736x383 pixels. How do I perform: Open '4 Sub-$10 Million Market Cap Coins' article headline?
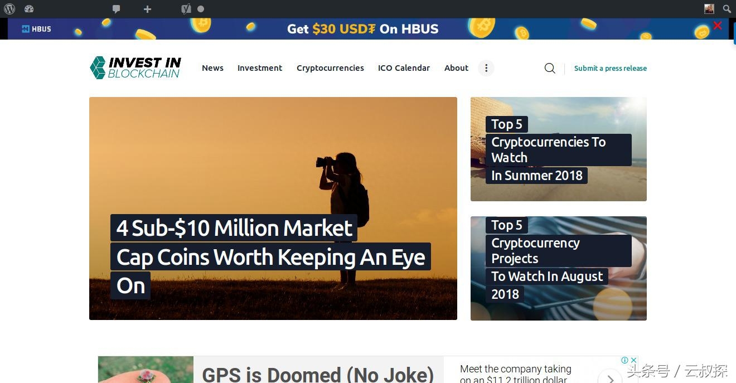270,257
